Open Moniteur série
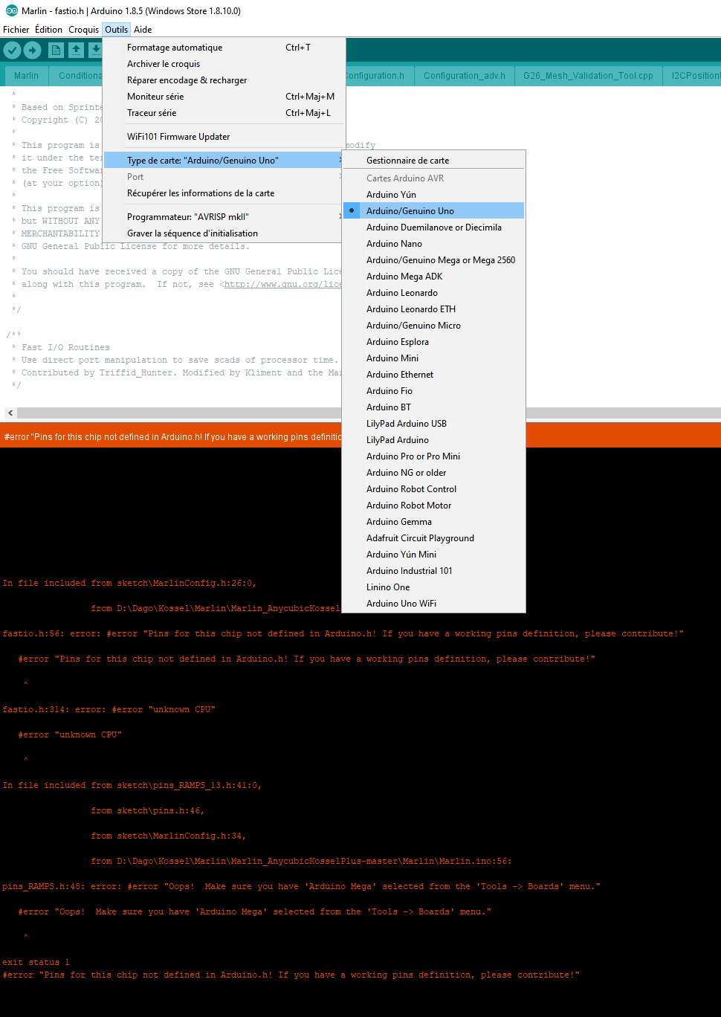The width and height of the screenshot is (721, 1017). (224, 97)
